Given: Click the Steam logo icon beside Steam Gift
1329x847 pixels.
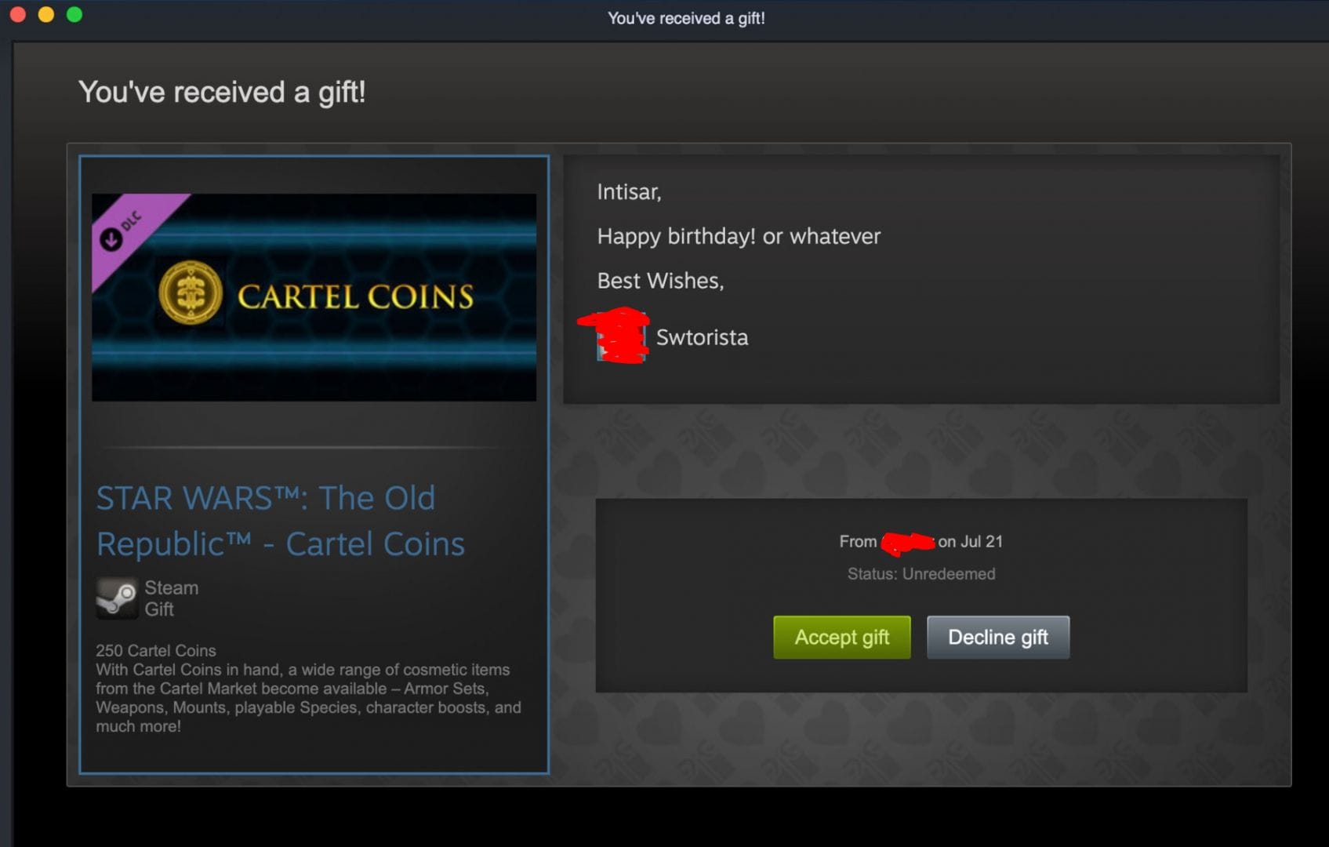Looking at the screenshot, I should click(x=117, y=598).
